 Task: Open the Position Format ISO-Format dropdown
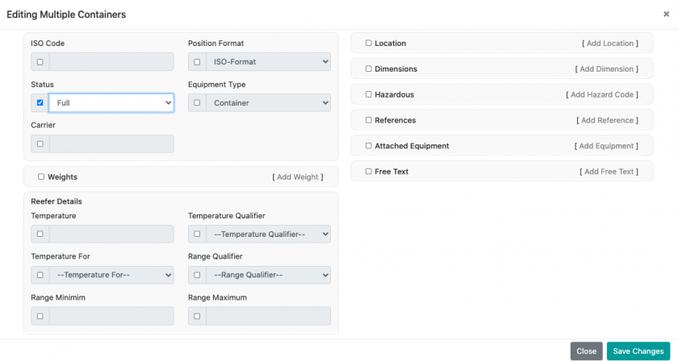click(x=269, y=62)
